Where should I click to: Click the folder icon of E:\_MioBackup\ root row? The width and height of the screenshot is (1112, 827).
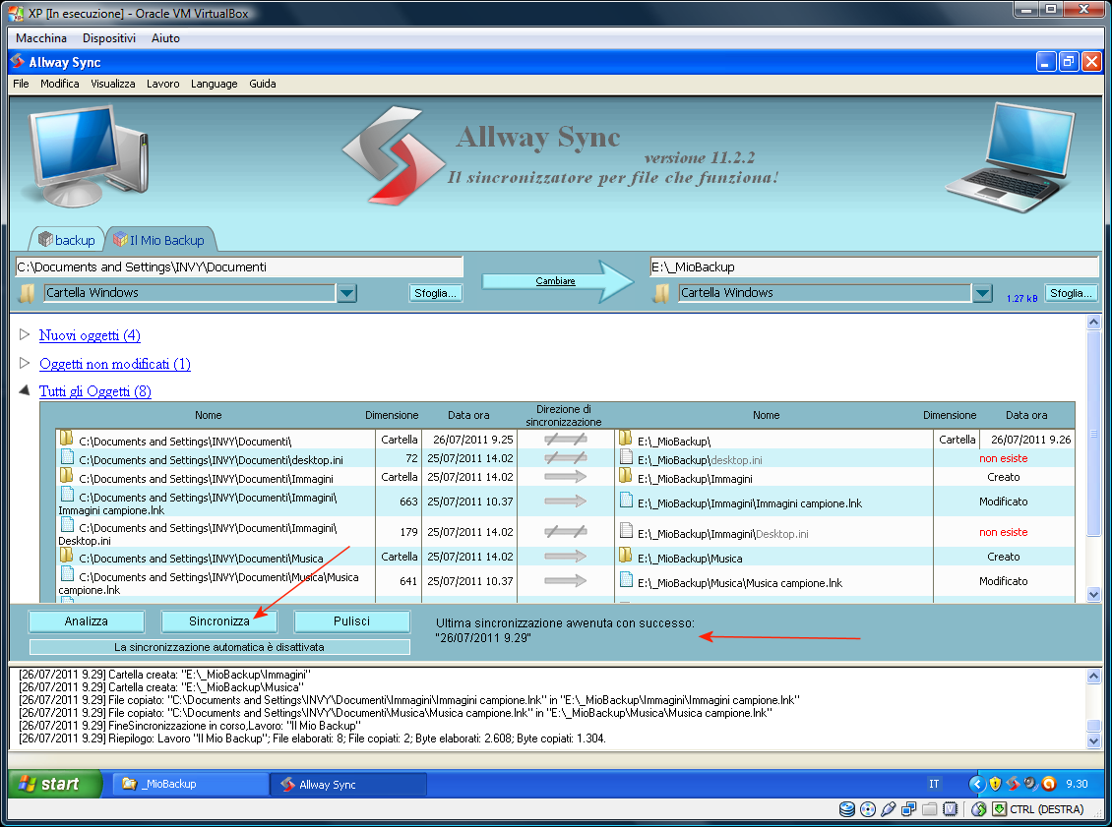coord(626,438)
